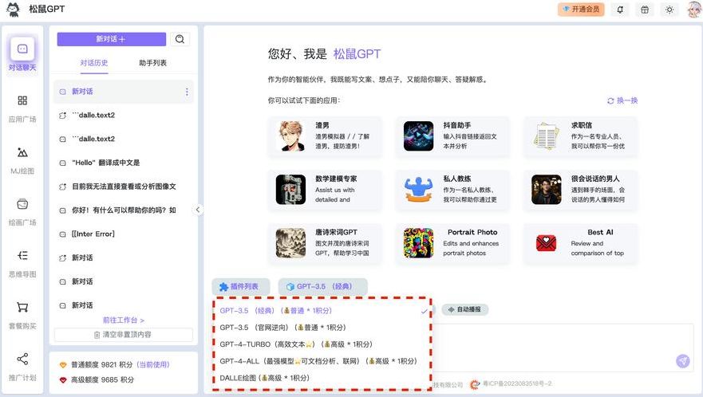This screenshot has height=397, width=703.
Task: Click the Portrait Photo app icon
Action: click(x=418, y=243)
